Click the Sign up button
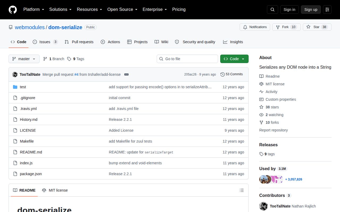The height and width of the screenshot is (212, 340). [311, 10]
